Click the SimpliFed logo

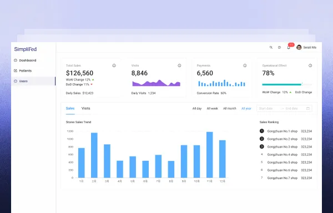click(x=26, y=49)
